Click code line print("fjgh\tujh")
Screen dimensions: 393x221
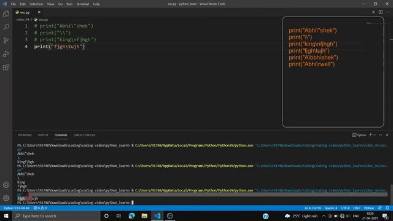point(60,47)
